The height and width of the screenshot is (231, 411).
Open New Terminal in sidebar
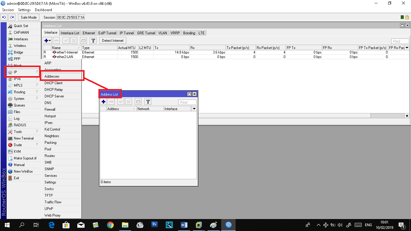(x=23, y=138)
